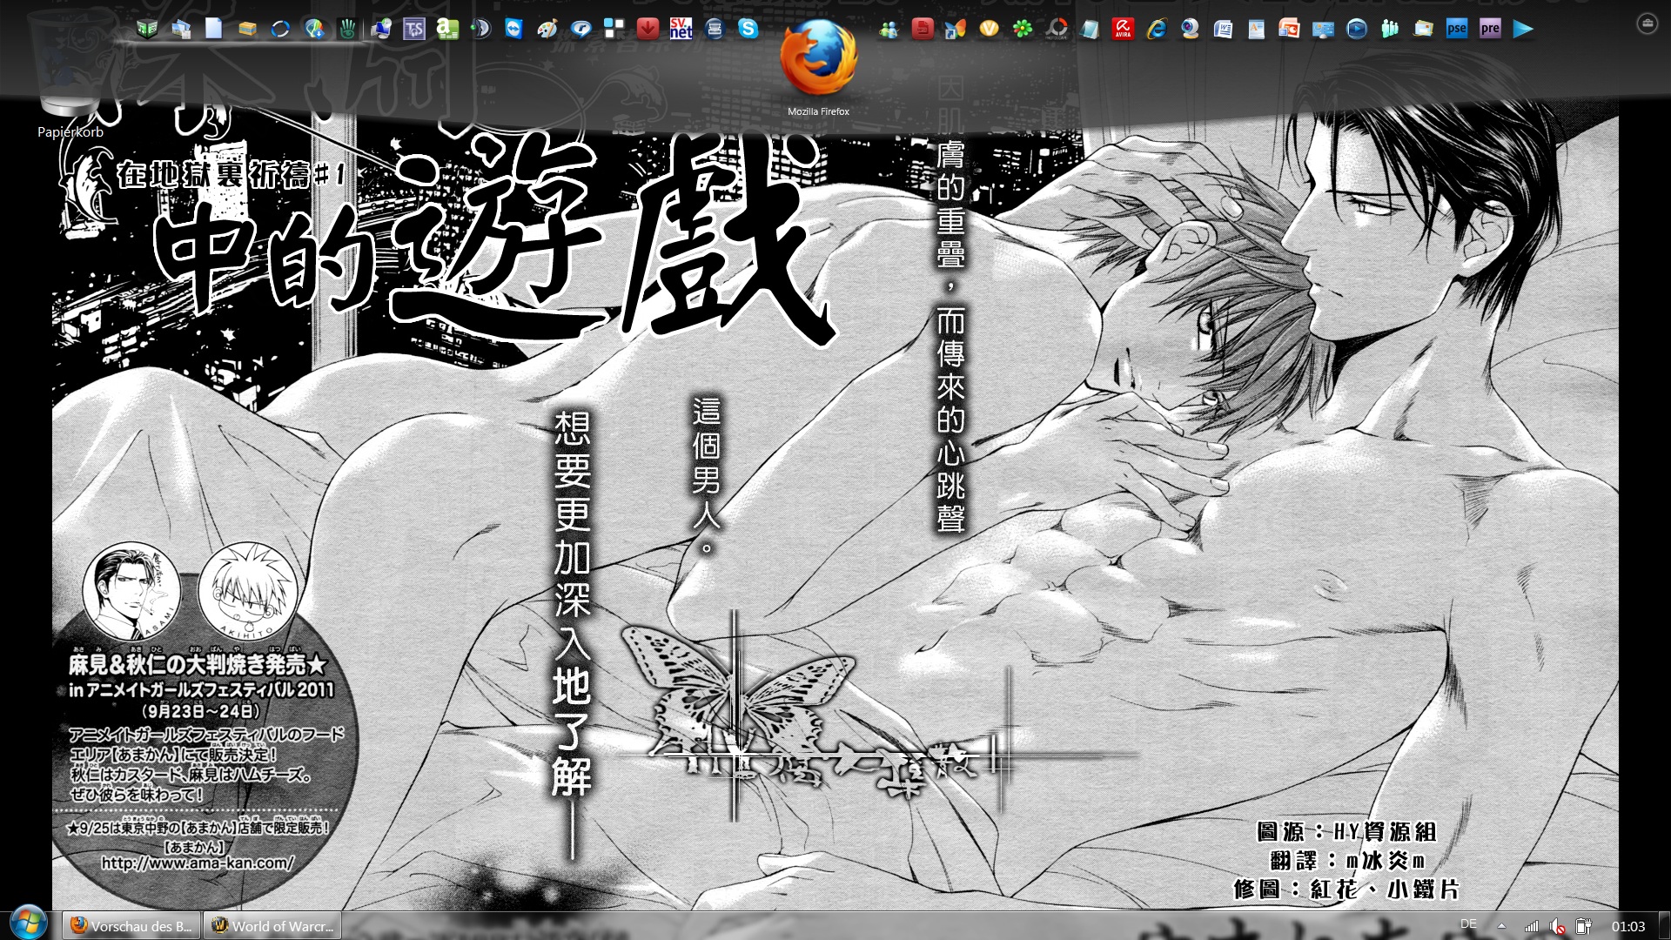Launch the webcam application icon
Image resolution: width=1671 pixels, height=940 pixels.
click(1190, 29)
